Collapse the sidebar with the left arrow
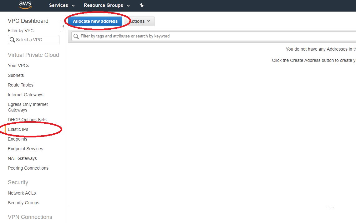This screenshot has width=356, height=223. 63,26
